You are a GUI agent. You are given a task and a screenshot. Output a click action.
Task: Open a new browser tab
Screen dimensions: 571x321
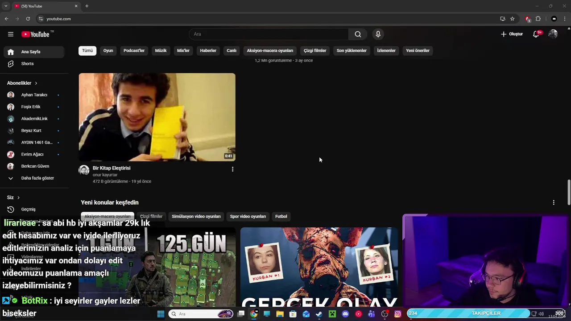[x=87, y=6]
